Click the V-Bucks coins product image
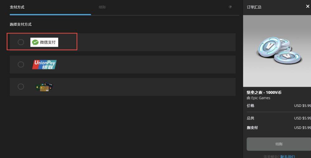The image size is (311, 158). coord(278,51)
